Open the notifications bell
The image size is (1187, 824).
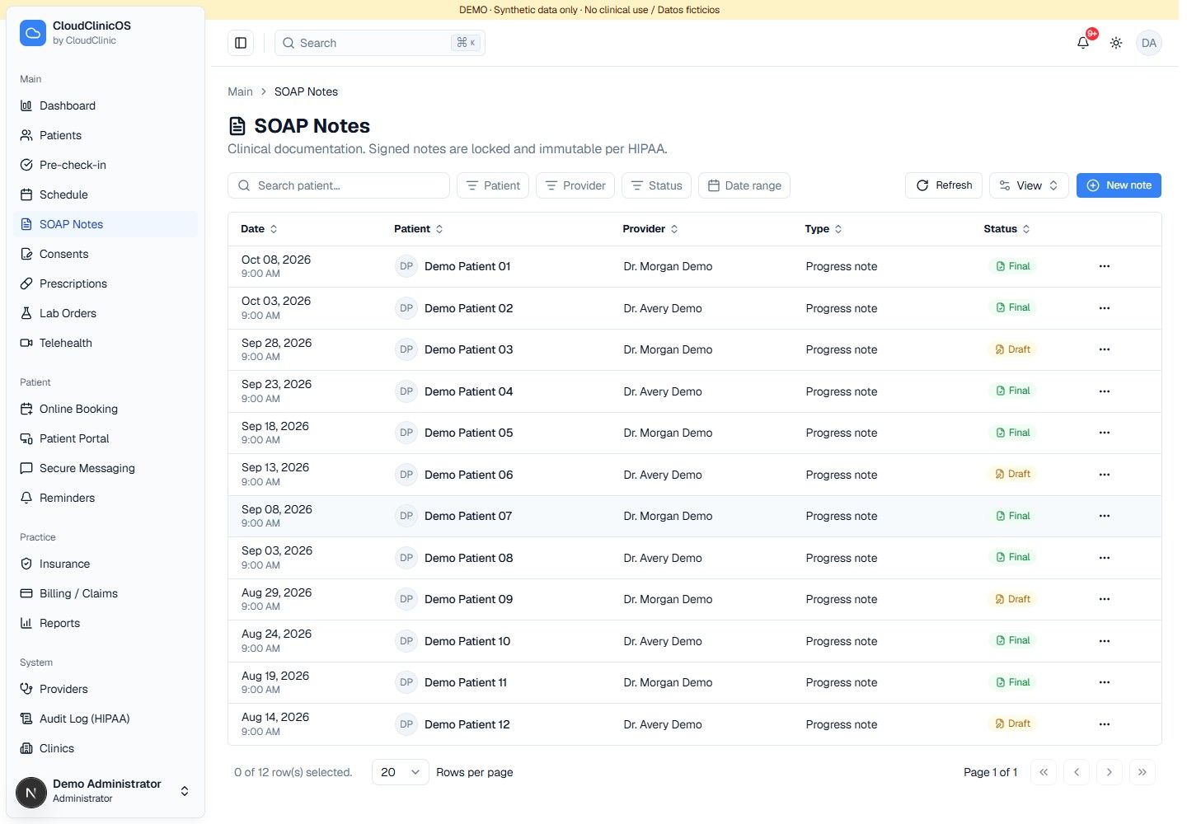tap(1083, 43)
